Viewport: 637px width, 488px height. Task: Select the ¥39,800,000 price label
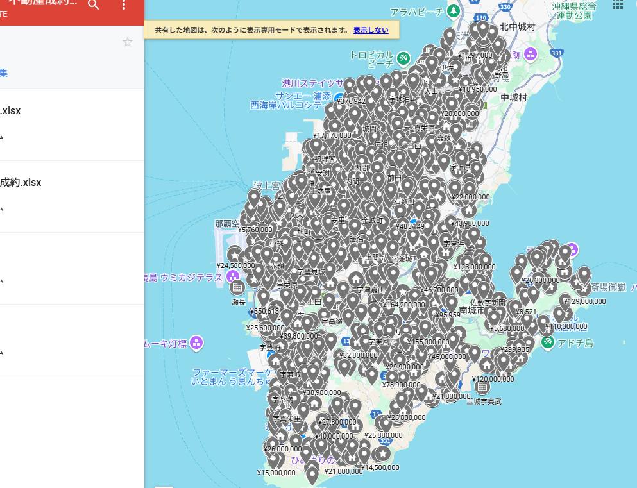tap(299, 336)
